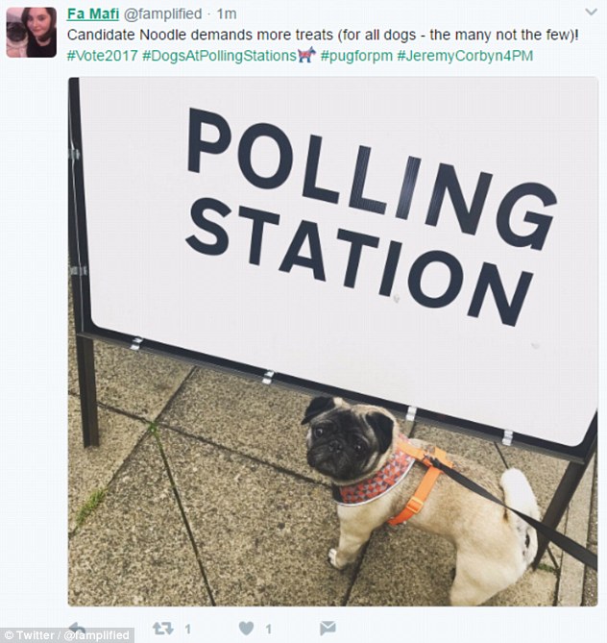Like the tweet with the heart icon

tap(247, 629)
